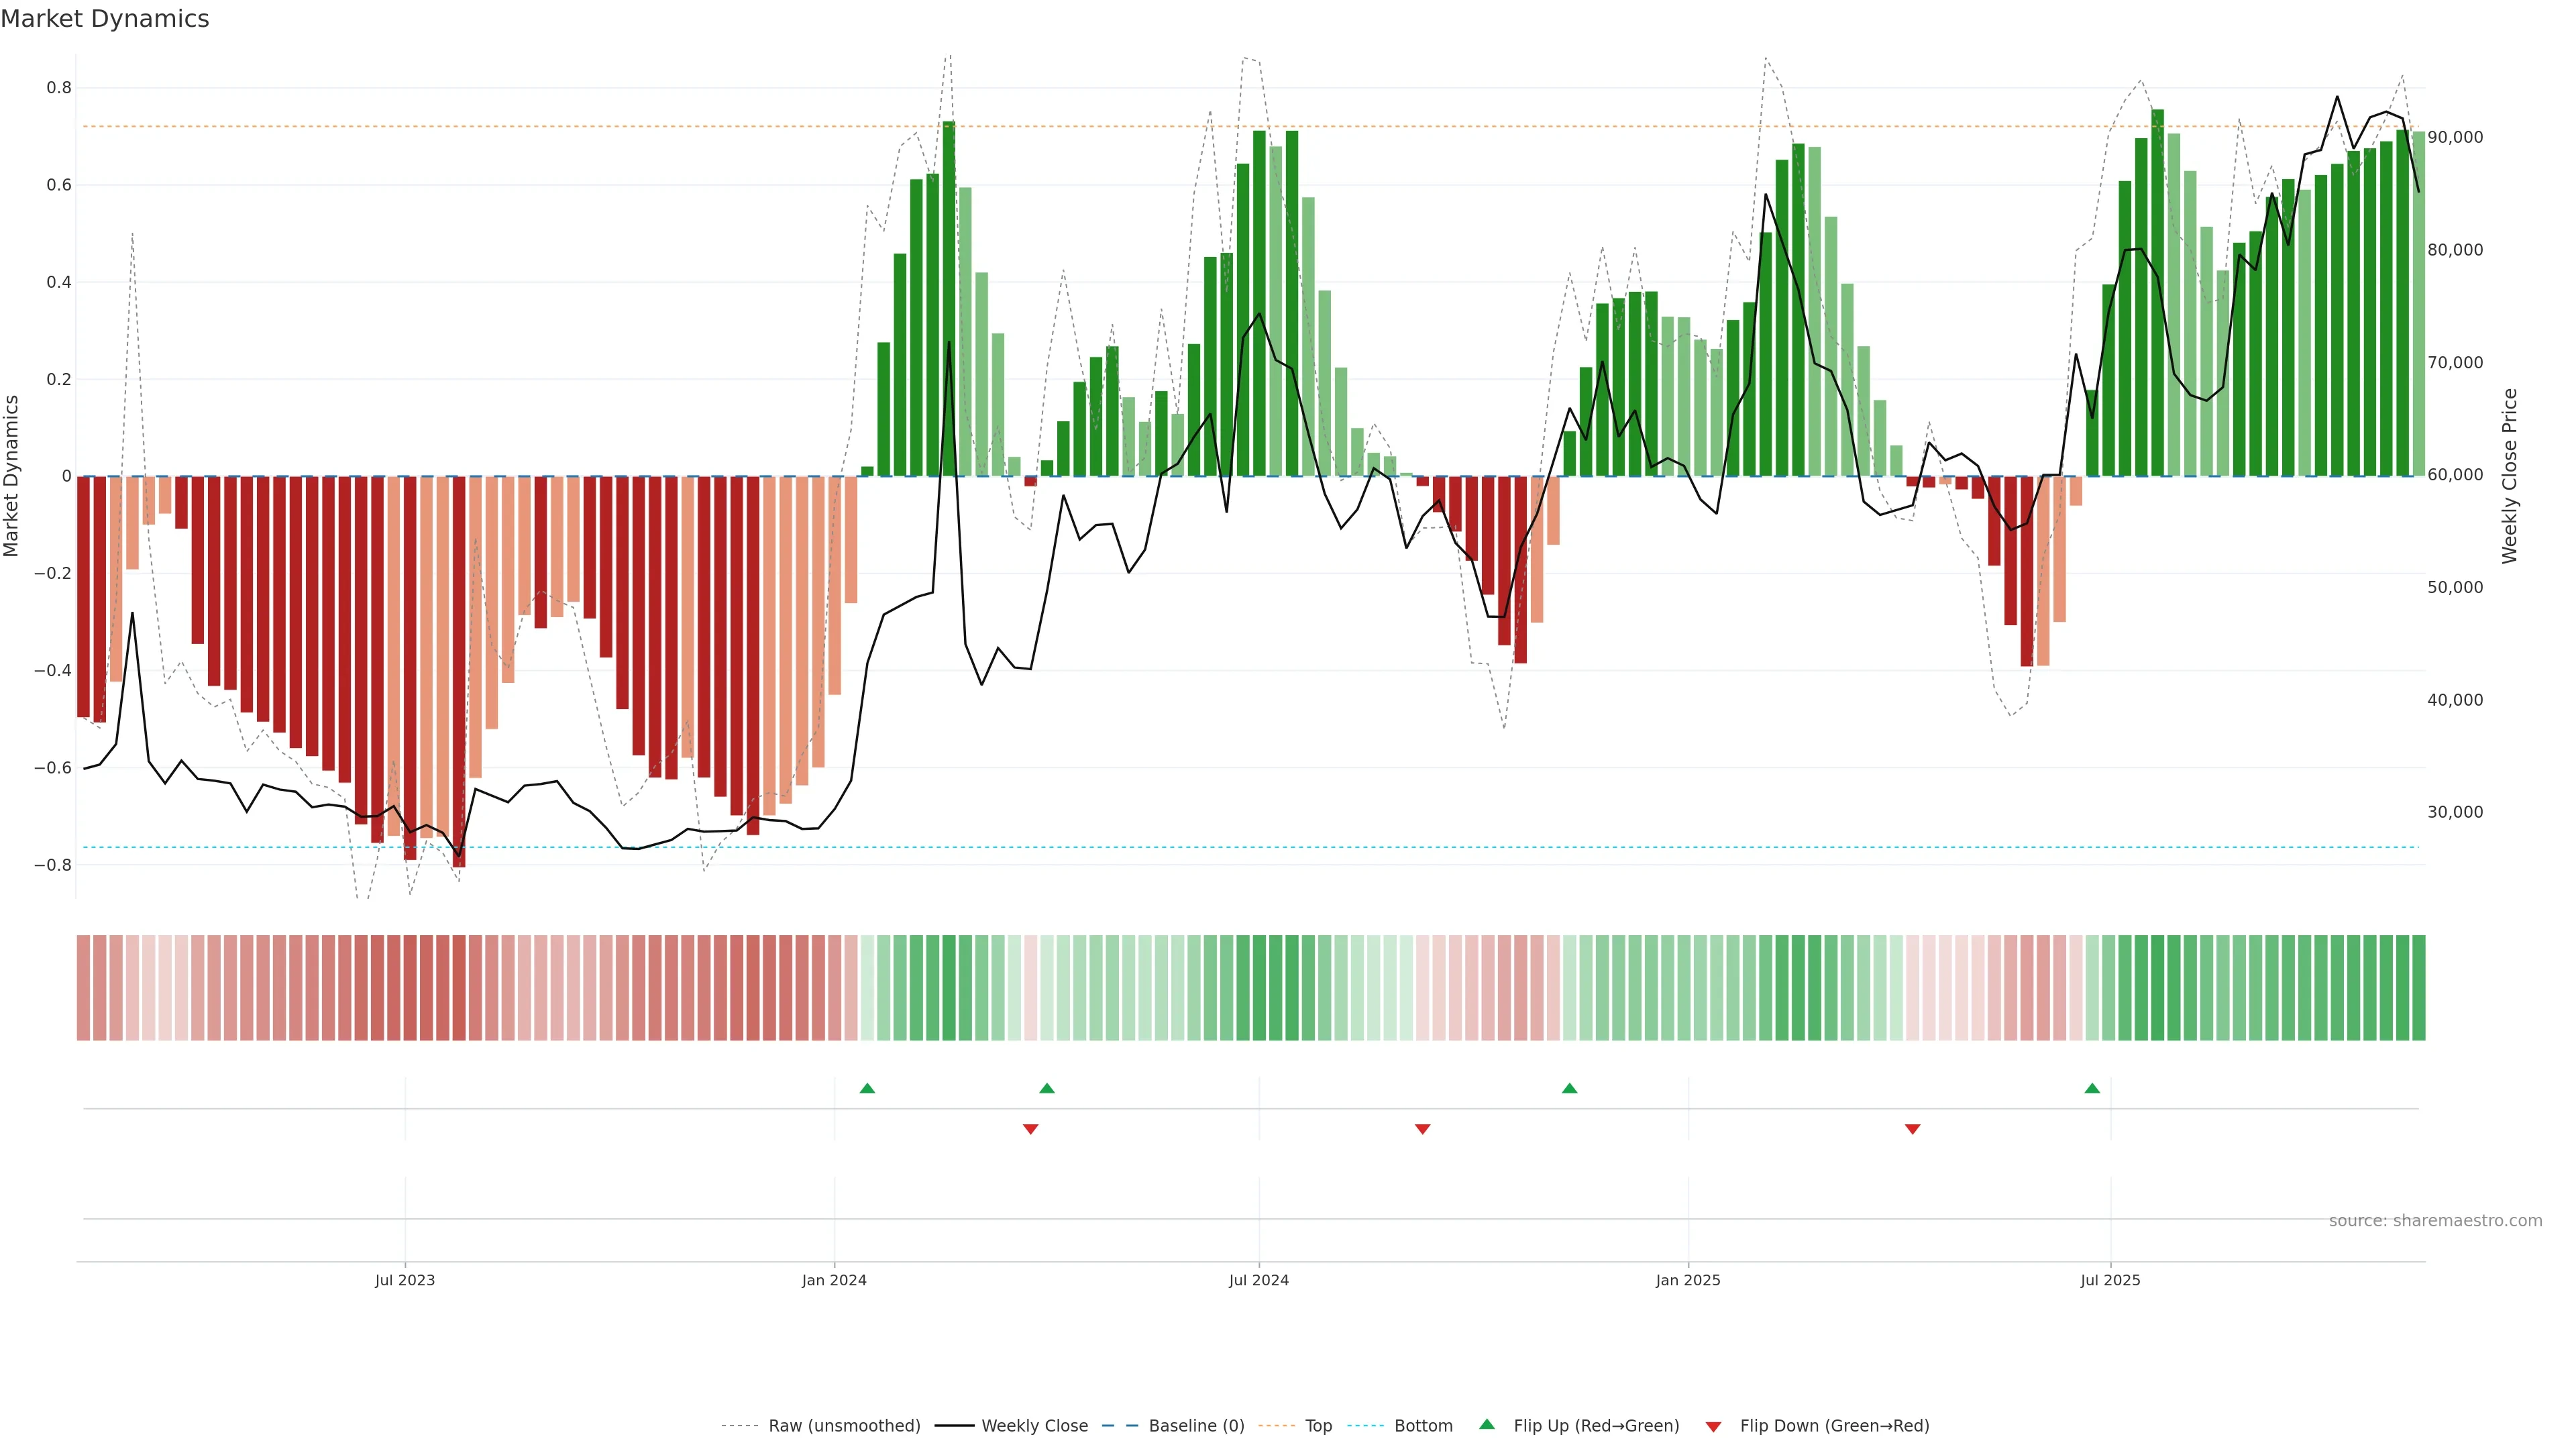Click the red flip-down marker after Jul 2024

pos(1422,1129)
